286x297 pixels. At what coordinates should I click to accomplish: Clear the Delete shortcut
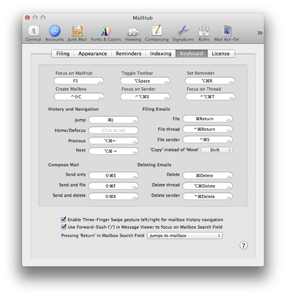[229, 177]
